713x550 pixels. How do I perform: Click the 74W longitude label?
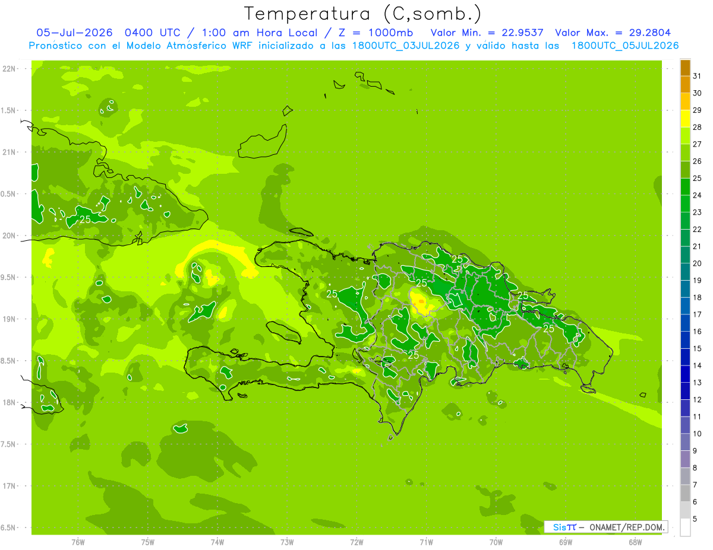[x=217, y=542]
